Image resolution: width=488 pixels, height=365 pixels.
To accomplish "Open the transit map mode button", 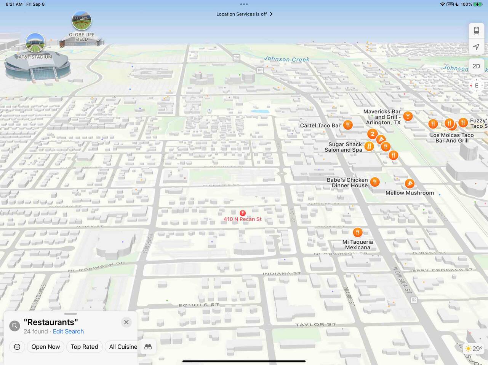I will 476,31.
